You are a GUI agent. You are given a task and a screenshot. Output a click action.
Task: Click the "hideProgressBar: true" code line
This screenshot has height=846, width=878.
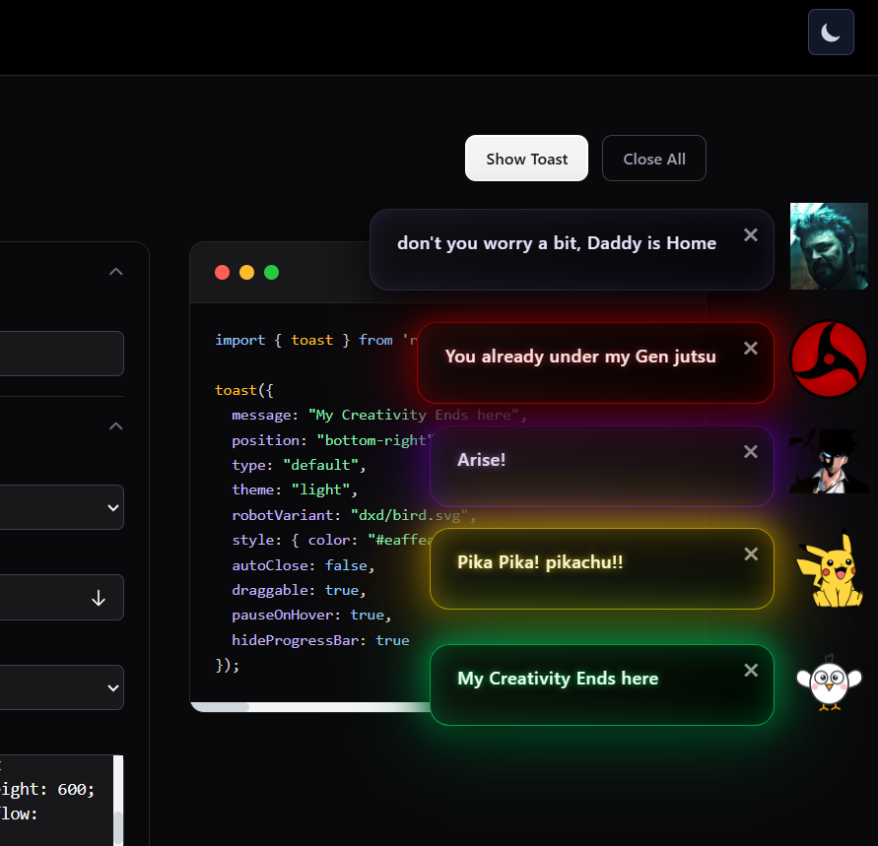320,640
